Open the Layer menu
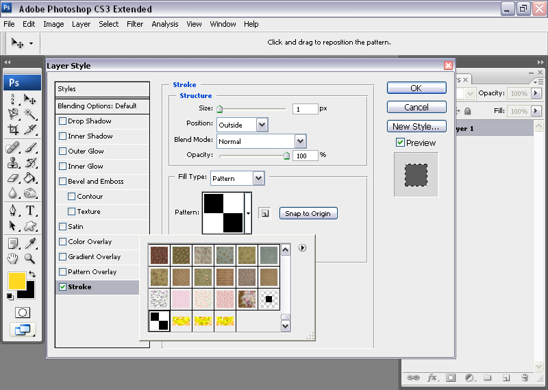 click(81, 24)
